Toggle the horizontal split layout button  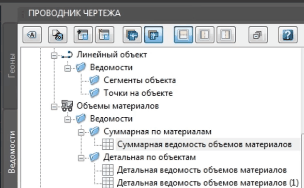[183, 35]
